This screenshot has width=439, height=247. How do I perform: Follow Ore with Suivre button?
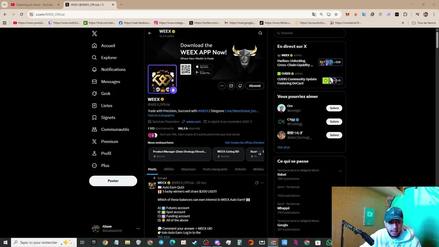[x=334, y=108]
